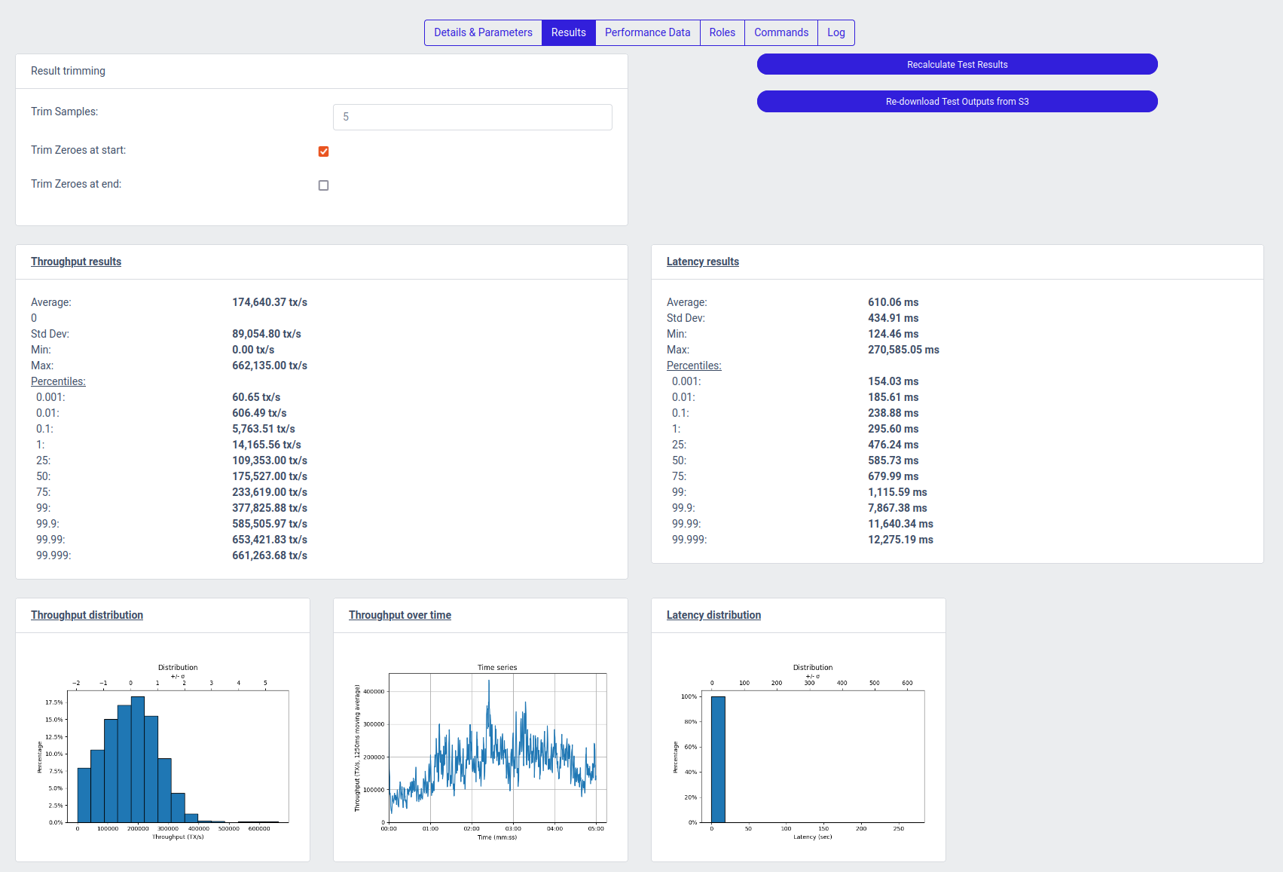Open the latency distribution histogram image
Screen dimensions: 1283x872
(x=799, y=751)
